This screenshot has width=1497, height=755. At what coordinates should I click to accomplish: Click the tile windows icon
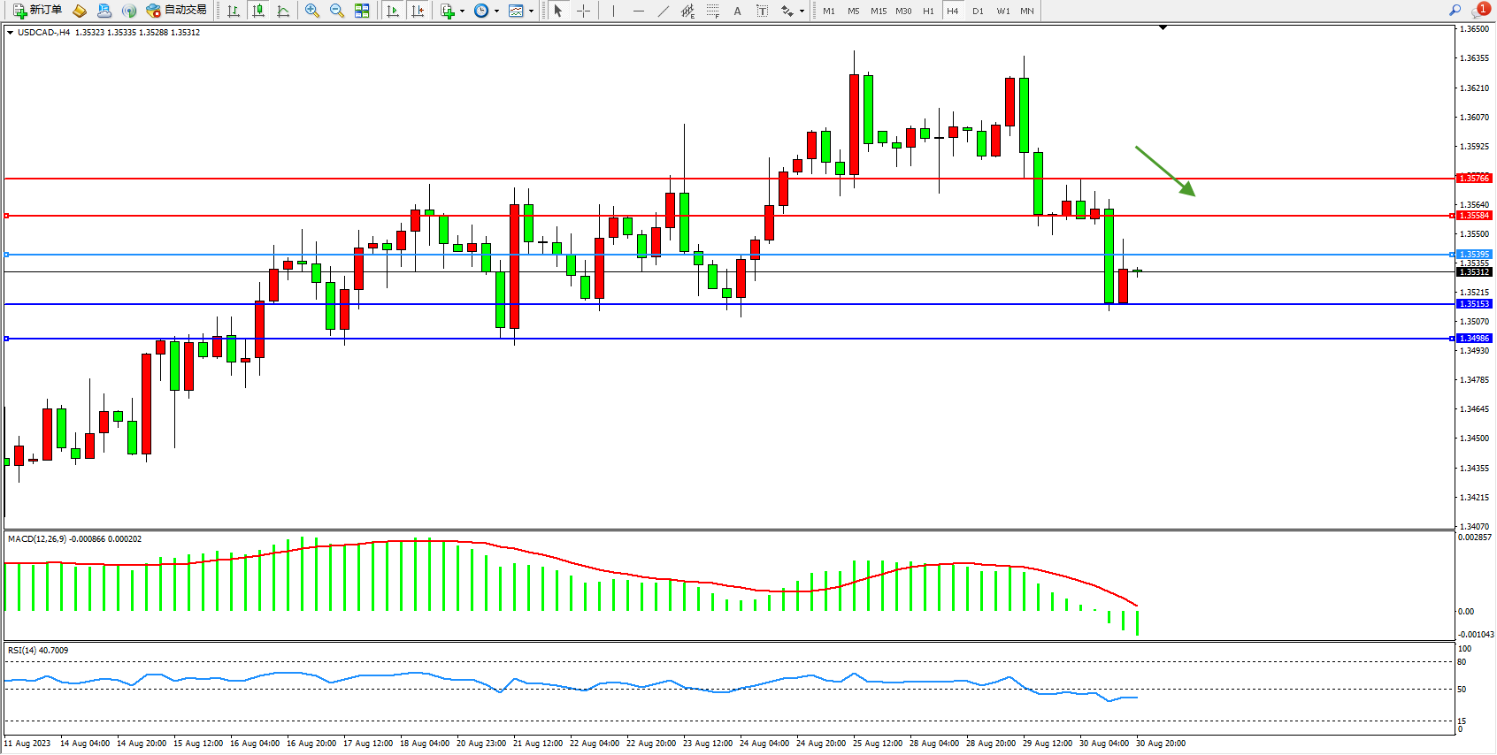(362, 11)
